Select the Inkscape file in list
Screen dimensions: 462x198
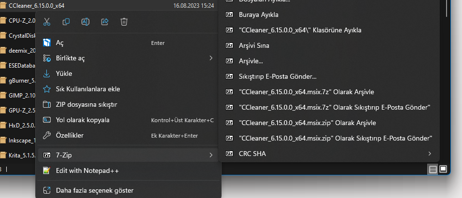coord(18,141)
